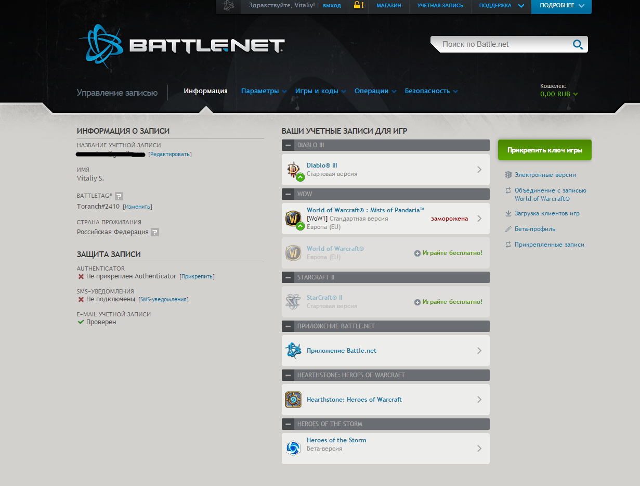Click the greyed World of Warcraft icon
Image resolution: width=640 pixels, height=486 pixels.
pos(293,253)
